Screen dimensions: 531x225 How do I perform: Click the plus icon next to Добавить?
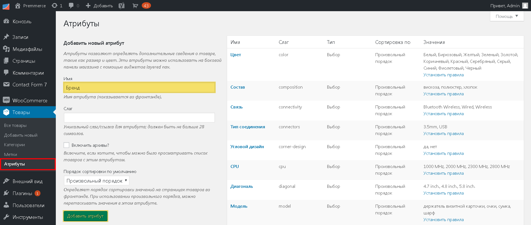[x=88, y=6]
